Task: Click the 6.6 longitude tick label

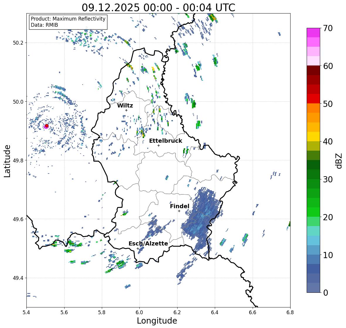Action: tap(253, 312)
